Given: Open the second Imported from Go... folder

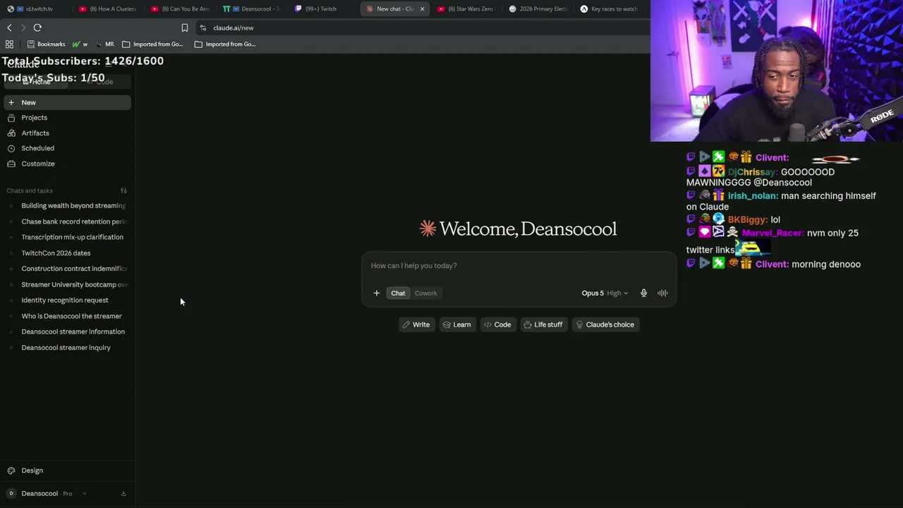Looking at the screenshot, I should pyautogui.click(x=225, y=44).
